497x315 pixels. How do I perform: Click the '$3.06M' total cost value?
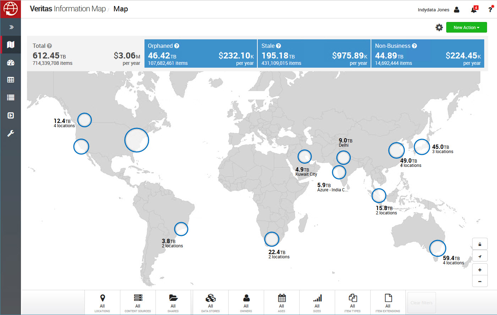[x=127, y=56]
